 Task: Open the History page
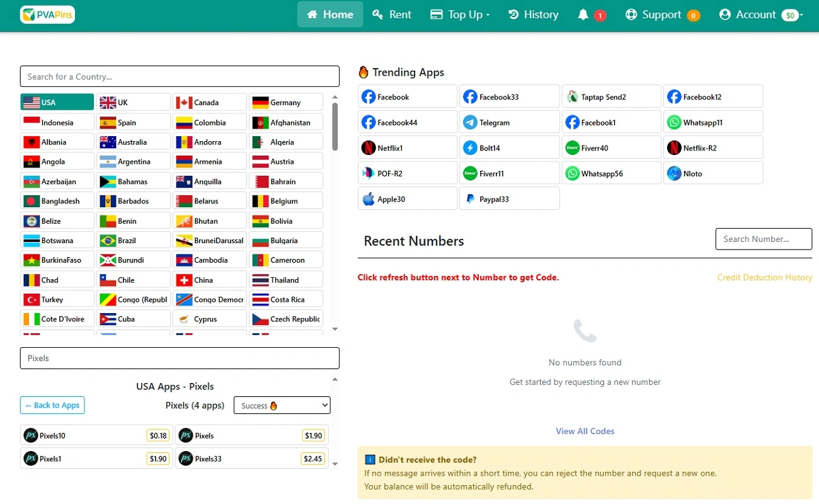(533, 14)
